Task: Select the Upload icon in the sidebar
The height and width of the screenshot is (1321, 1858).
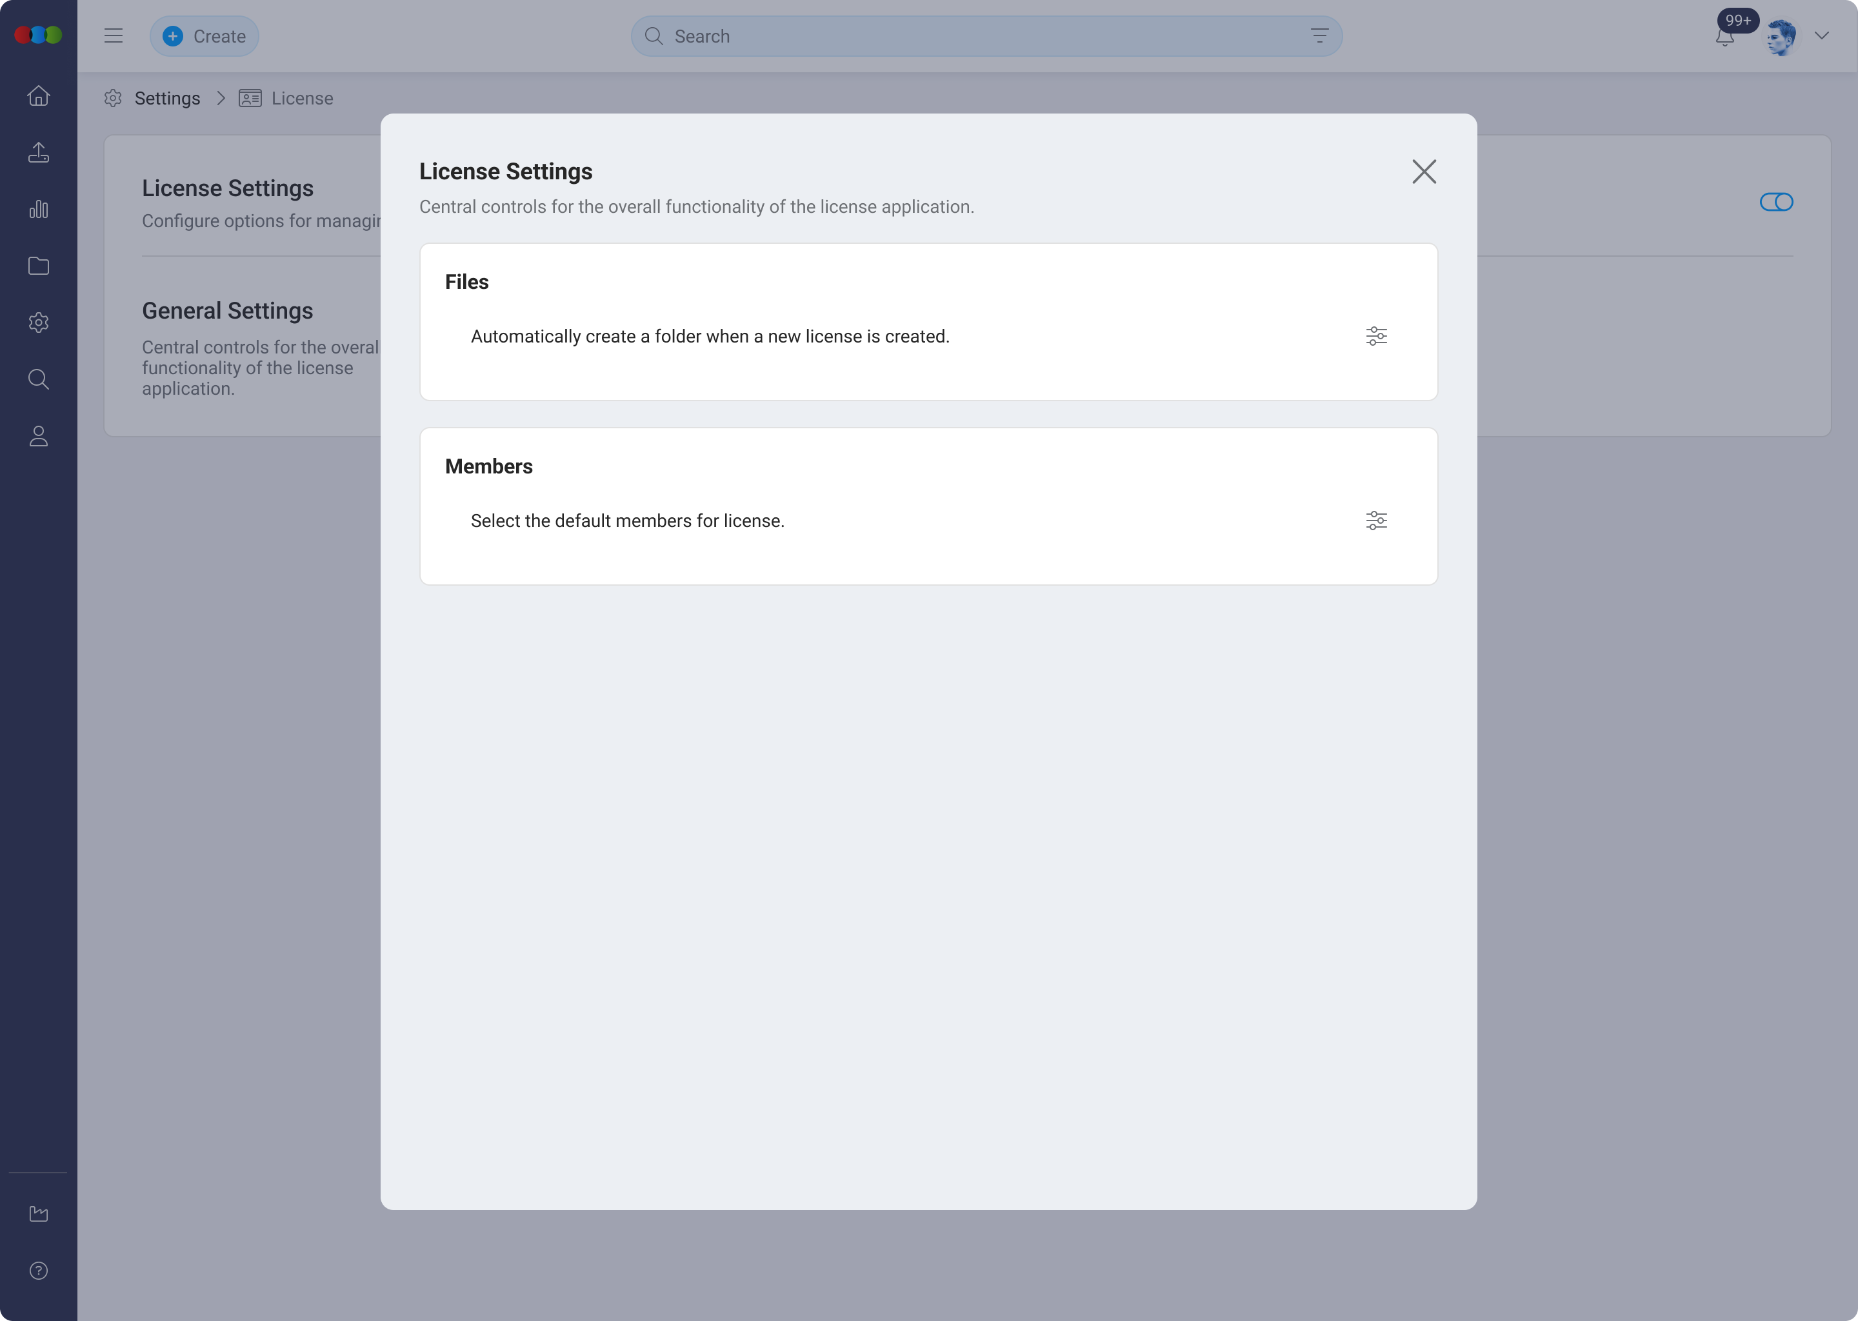Action: [38, 153]
